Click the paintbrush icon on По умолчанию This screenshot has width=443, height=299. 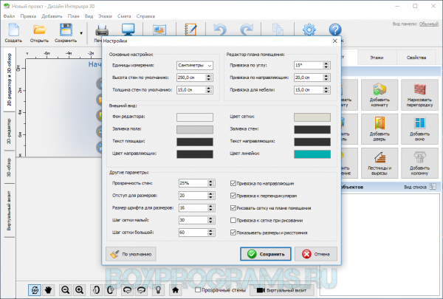click(114, 254)
